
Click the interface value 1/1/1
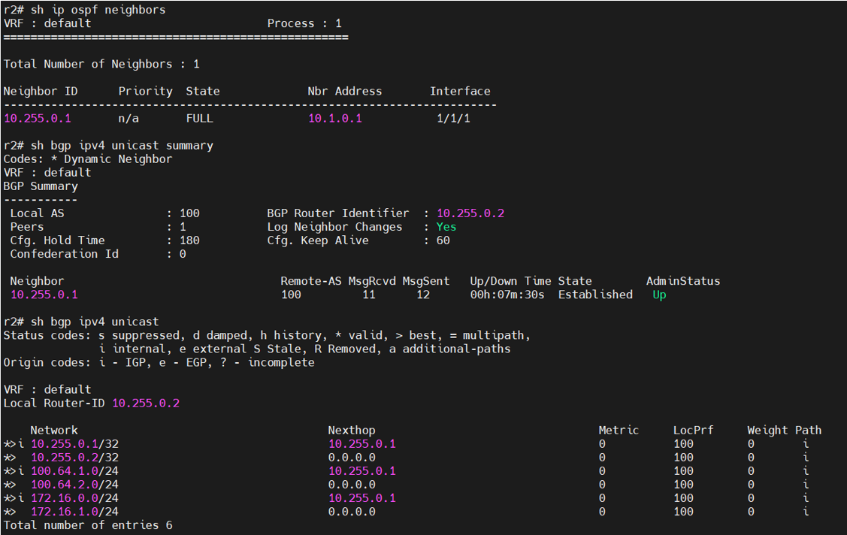tap(453, 119)
